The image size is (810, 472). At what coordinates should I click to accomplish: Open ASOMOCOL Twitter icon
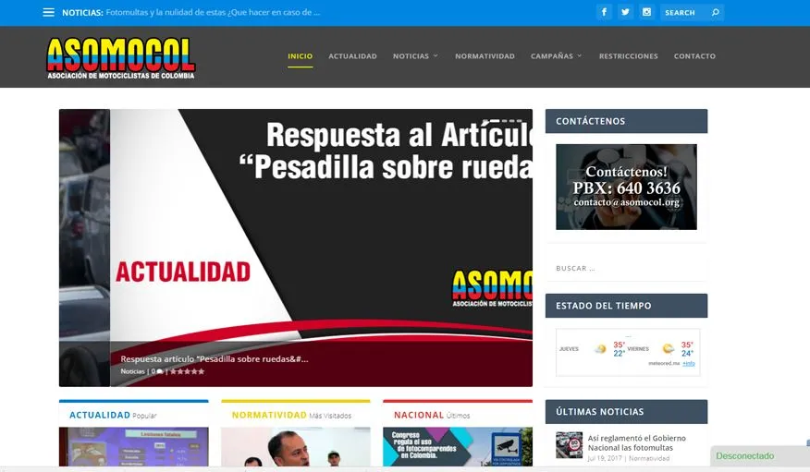625,12
